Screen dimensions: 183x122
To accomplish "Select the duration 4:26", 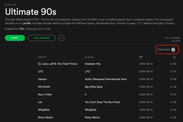I will [173, 102].
